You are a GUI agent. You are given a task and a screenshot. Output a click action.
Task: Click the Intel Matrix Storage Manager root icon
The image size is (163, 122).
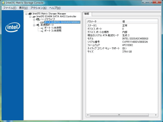[x=30, y=14]
